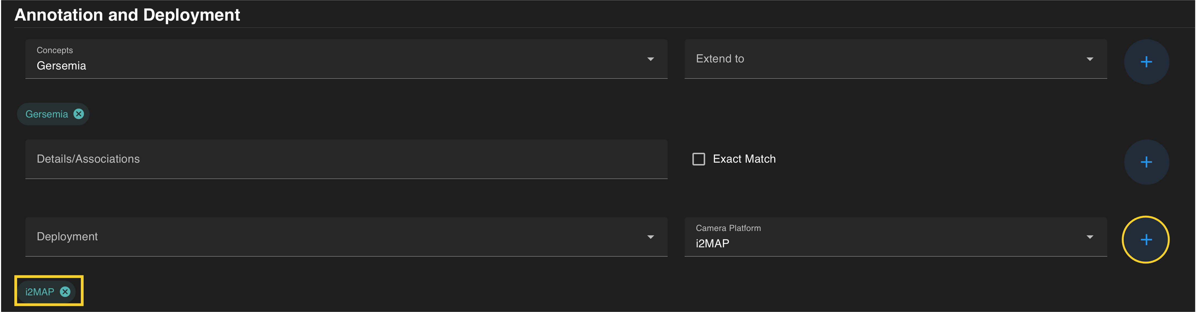The height and width of the screenshot is (312, 1196).
Task: Click the plus button beside Camera Platform
Action: click(1146, 239)
